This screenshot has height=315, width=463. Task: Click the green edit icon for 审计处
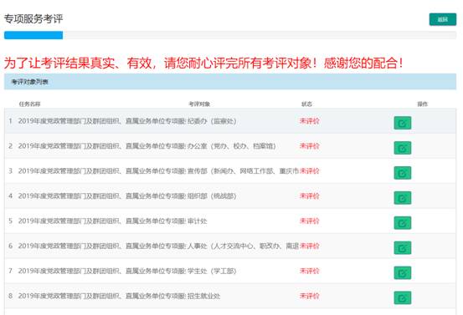pyautogui.click(x=403, y=223)
